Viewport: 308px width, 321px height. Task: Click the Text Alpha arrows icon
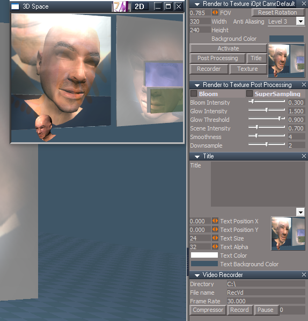point(215,247)
